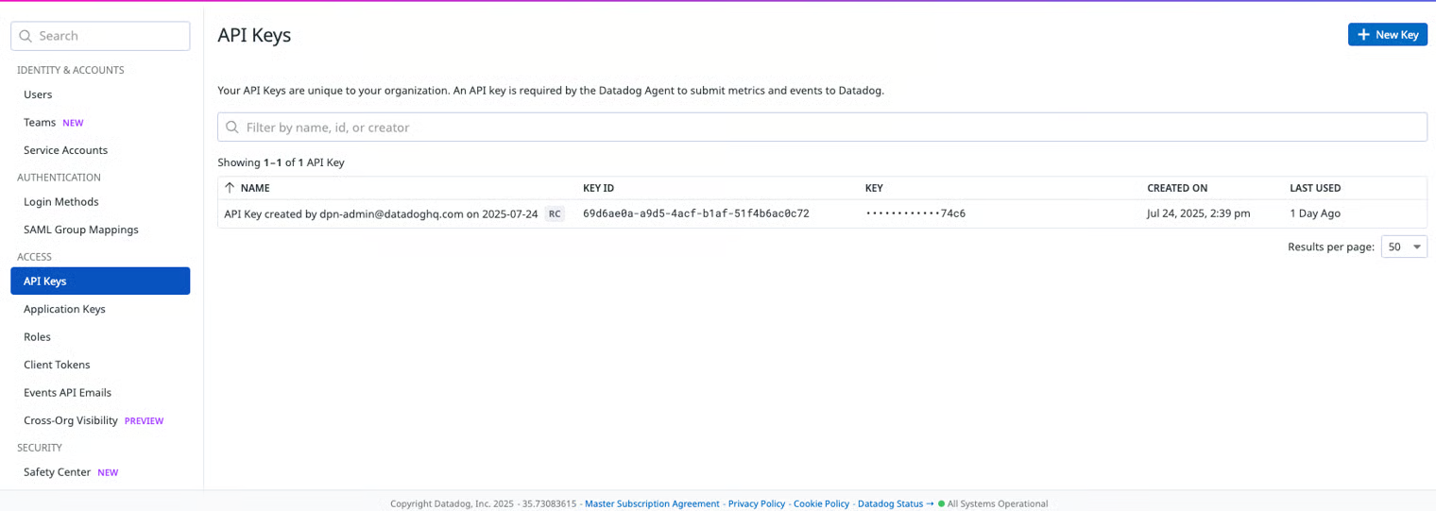
Task: Open the Results per page dropdown
Action: (x=1403, y=247)
